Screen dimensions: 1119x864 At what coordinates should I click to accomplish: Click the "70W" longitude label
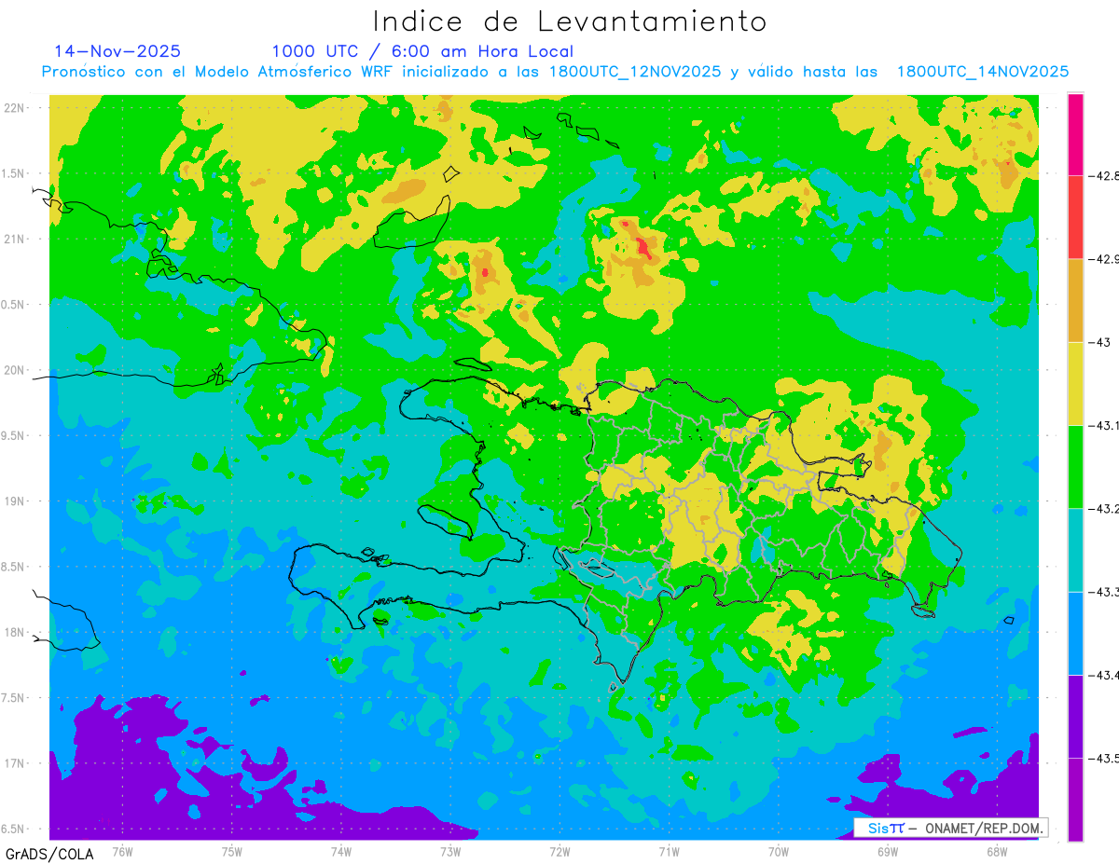coord(779,851)
